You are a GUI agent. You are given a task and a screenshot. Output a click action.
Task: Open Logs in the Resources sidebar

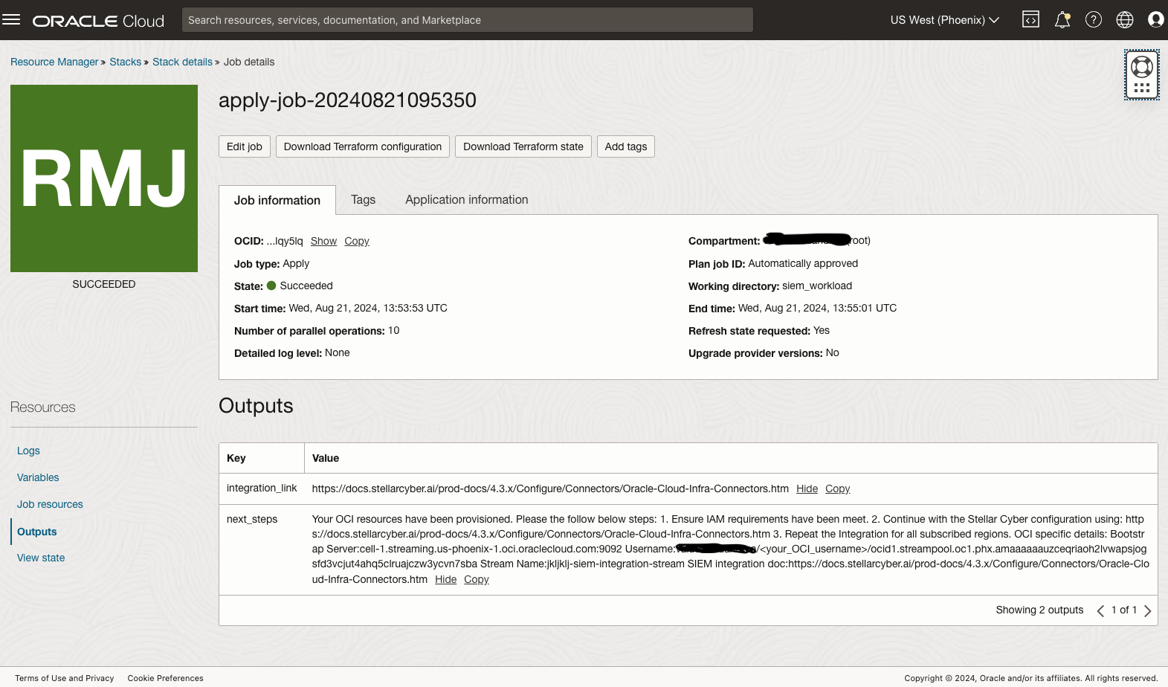point(28,451)
